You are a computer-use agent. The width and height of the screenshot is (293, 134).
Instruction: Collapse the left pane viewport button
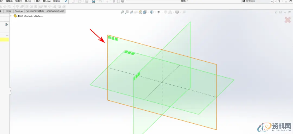coord(276,12)
